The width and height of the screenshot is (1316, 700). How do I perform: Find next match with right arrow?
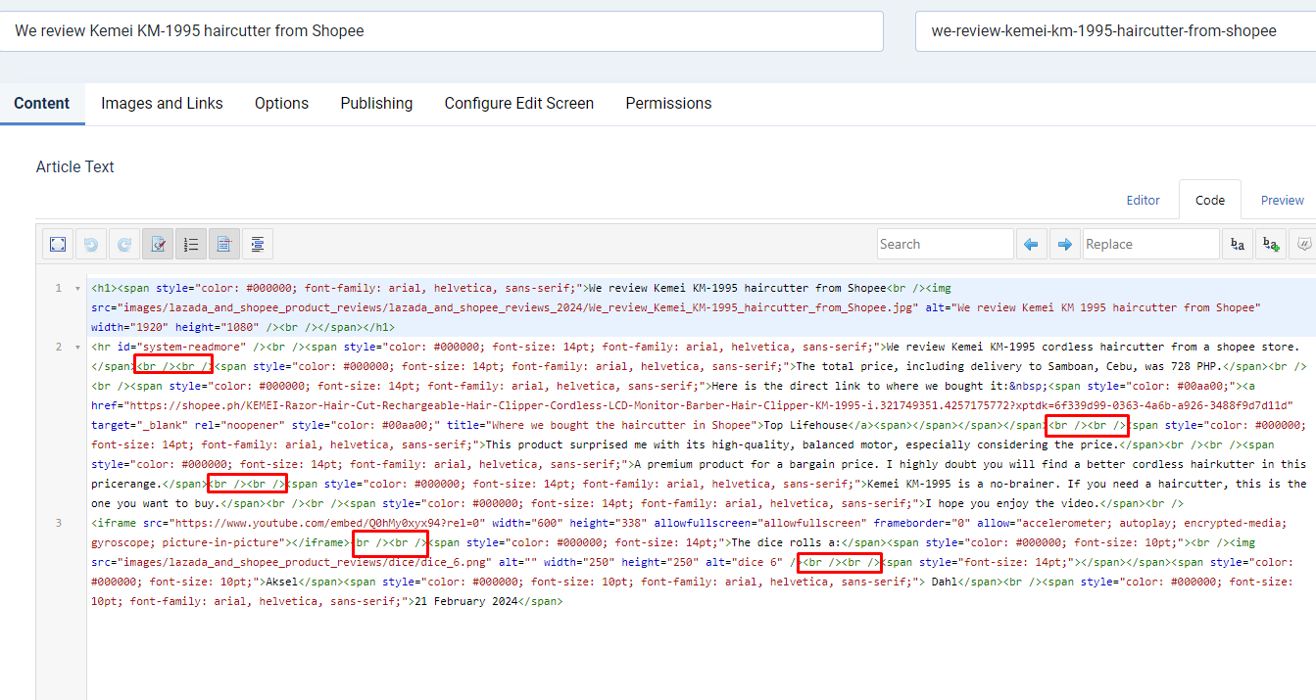1064,244
